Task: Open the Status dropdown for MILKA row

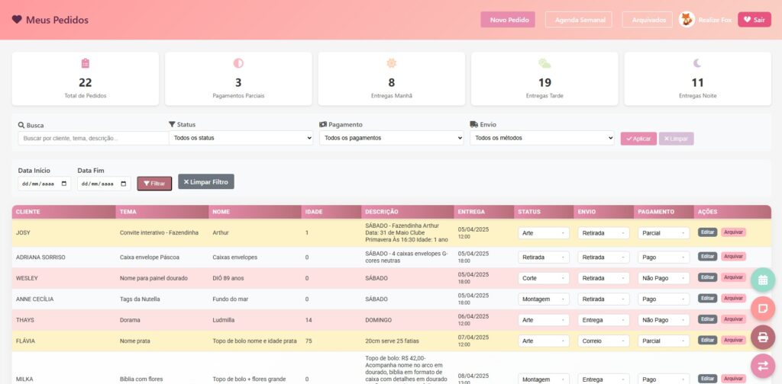Action: coord(544,379)
